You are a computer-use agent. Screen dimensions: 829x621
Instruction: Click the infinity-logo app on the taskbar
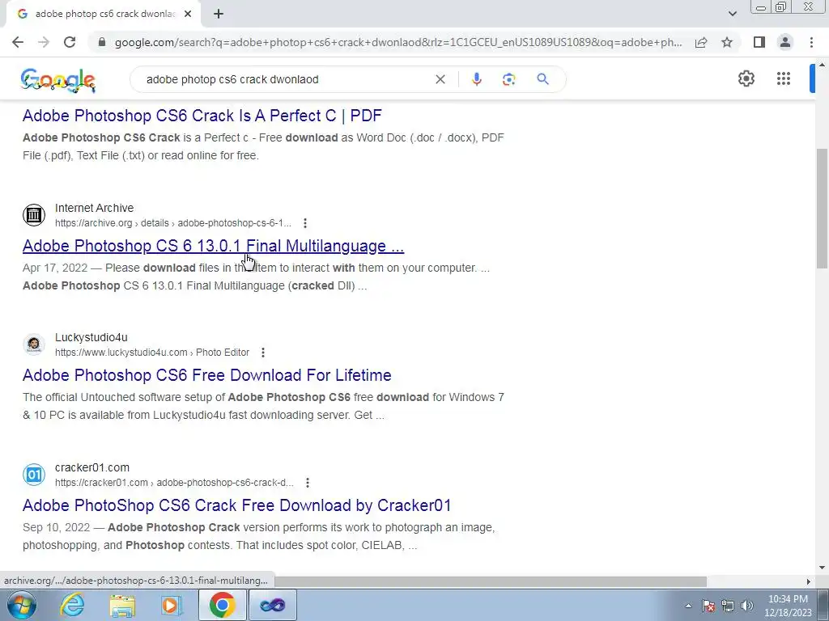point(272,605)
